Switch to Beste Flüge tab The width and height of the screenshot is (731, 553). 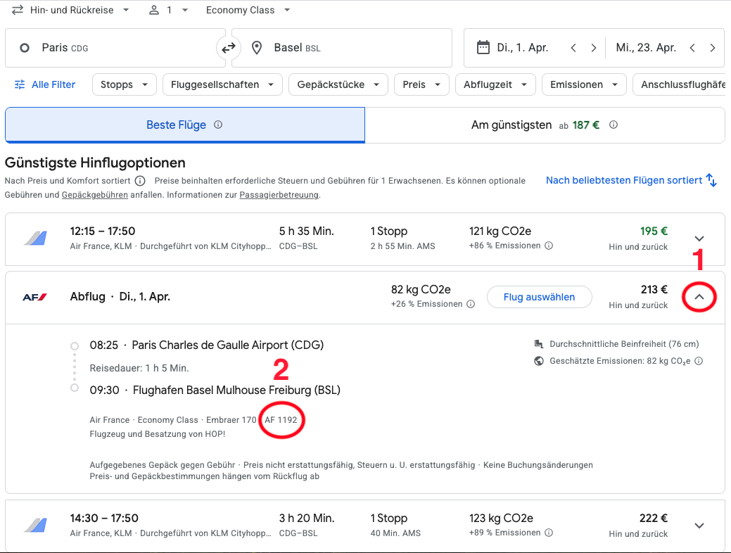pyautogui.click(x=185, y=125)
